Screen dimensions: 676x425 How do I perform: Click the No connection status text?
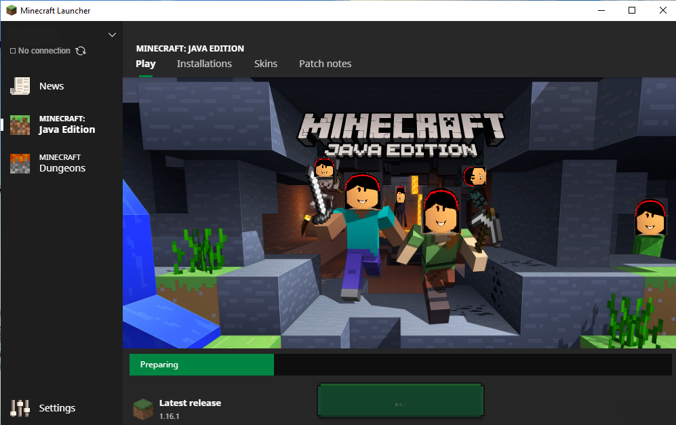coord(44,51)
